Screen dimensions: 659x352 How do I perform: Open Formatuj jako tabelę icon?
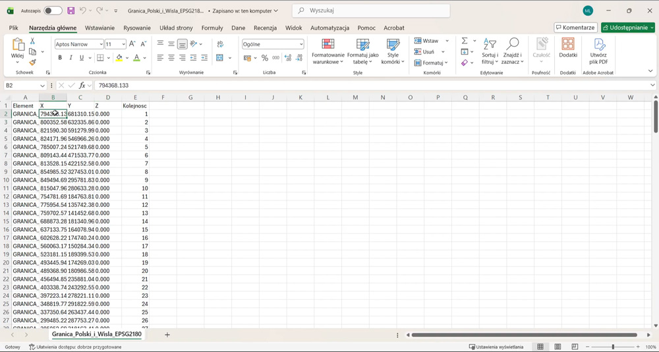362,51
